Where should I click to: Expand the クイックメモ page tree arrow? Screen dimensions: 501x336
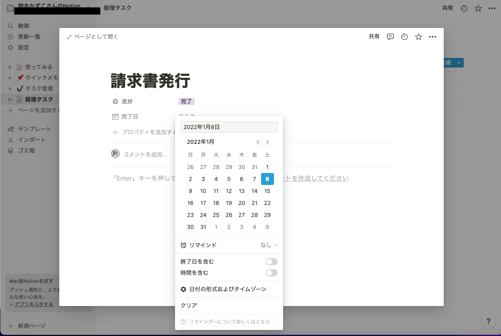point(10,78)
